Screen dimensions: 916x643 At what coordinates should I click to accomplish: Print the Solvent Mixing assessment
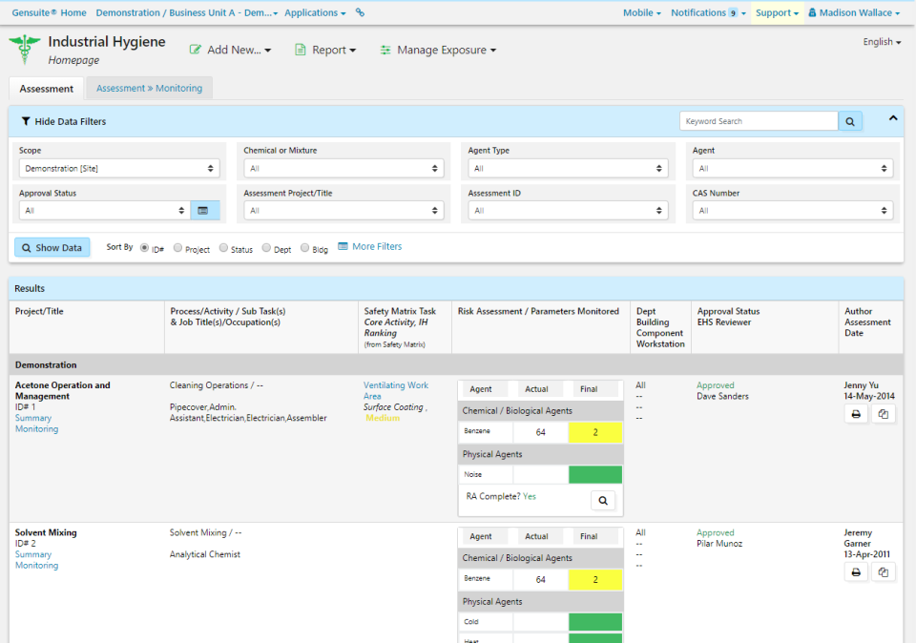tap(856, 572)
